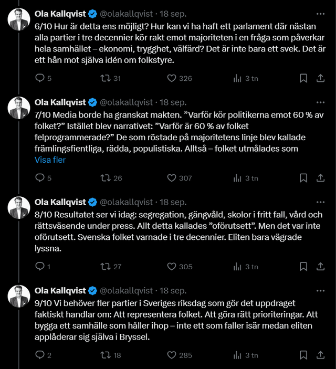Repost the 7/10 tweet with 26 reposts
Viewport: 336px width, 369px height.
pyautogui.click(x=104, y=178)
